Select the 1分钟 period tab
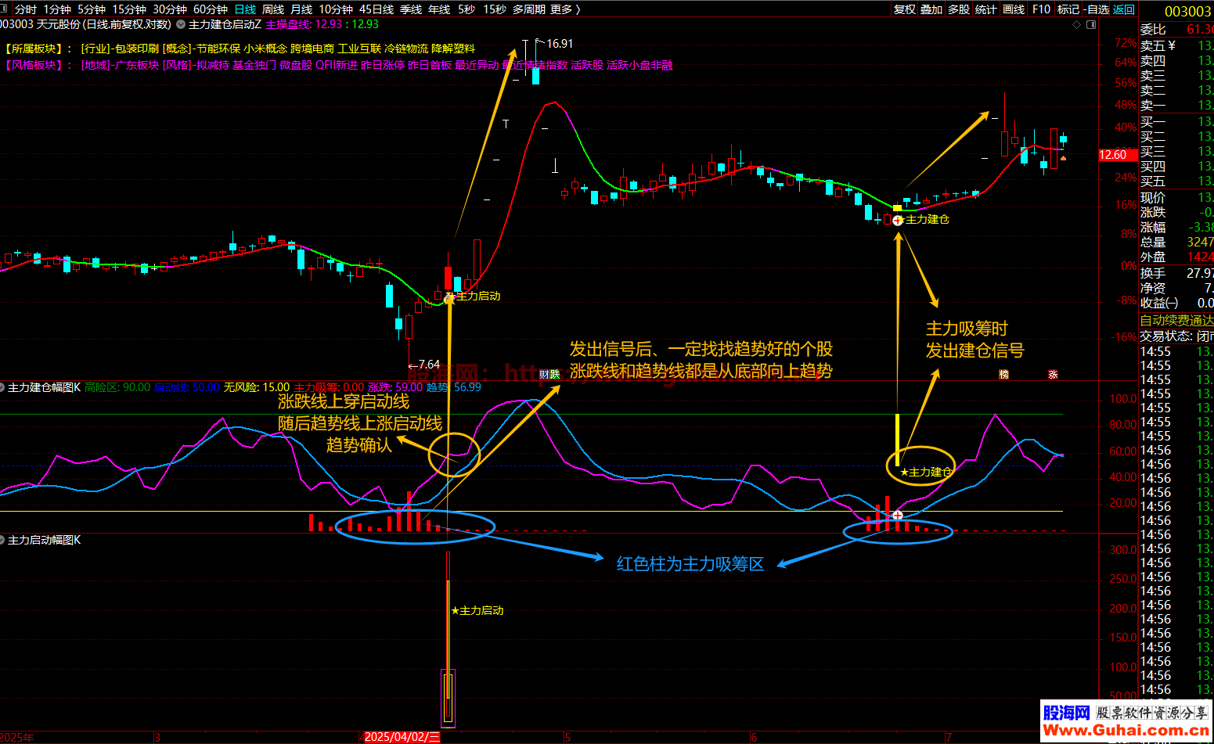This screenshot has height=744, width=1214. click(x=57, y=9)
